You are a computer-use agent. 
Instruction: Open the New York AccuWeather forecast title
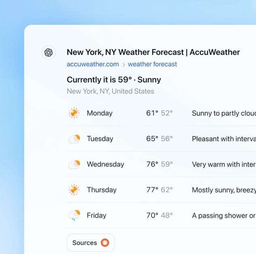[153, 52]
